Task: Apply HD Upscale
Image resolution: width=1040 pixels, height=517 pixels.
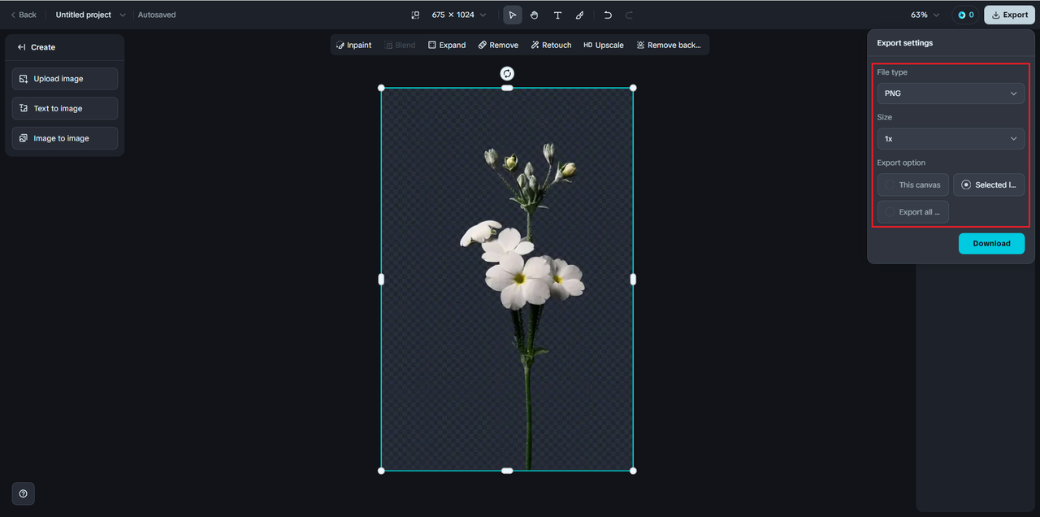Action: coord(604,45)
